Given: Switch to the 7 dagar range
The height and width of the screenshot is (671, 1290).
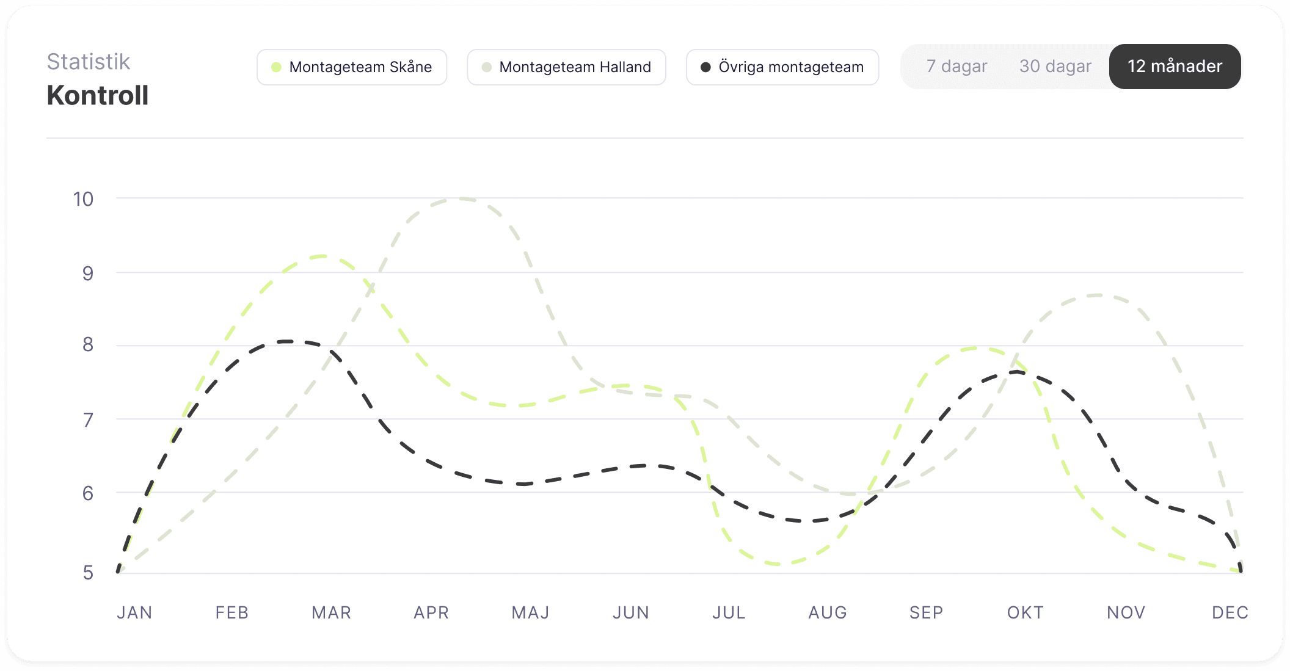Looking at the screenshot, I should tap(957, 67).
